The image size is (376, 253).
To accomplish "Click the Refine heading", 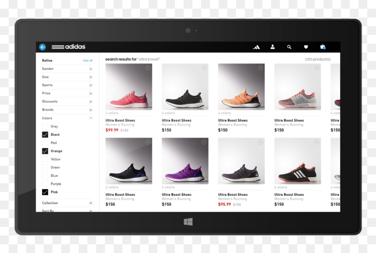I will pyautogui.click(x=47, y=61).
